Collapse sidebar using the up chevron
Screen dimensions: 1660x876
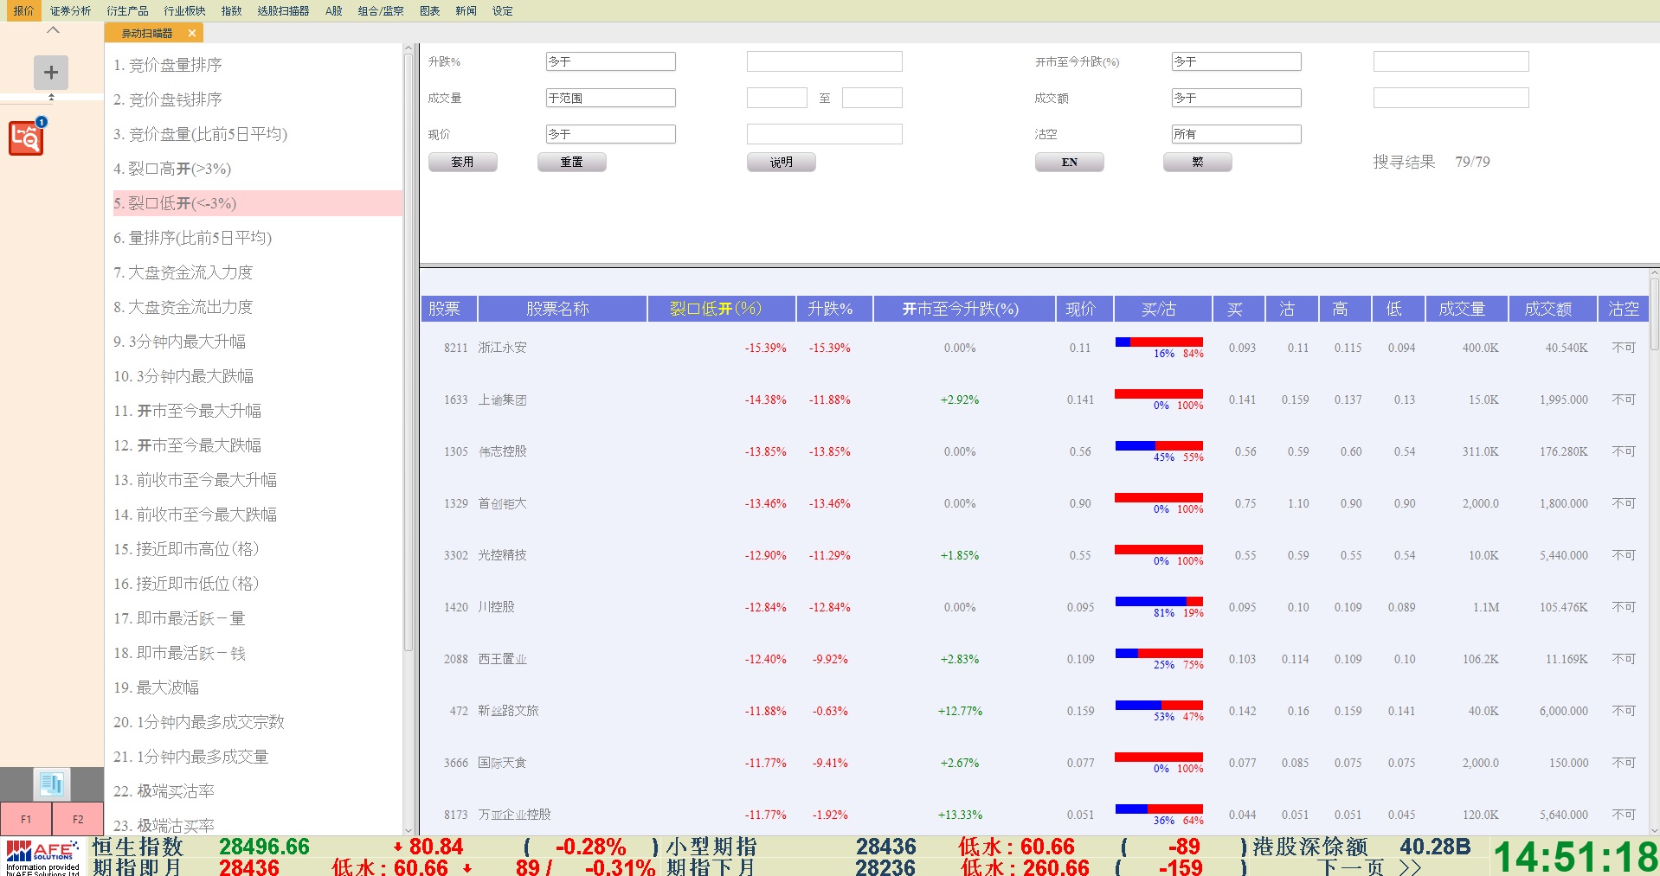[53, 30]
